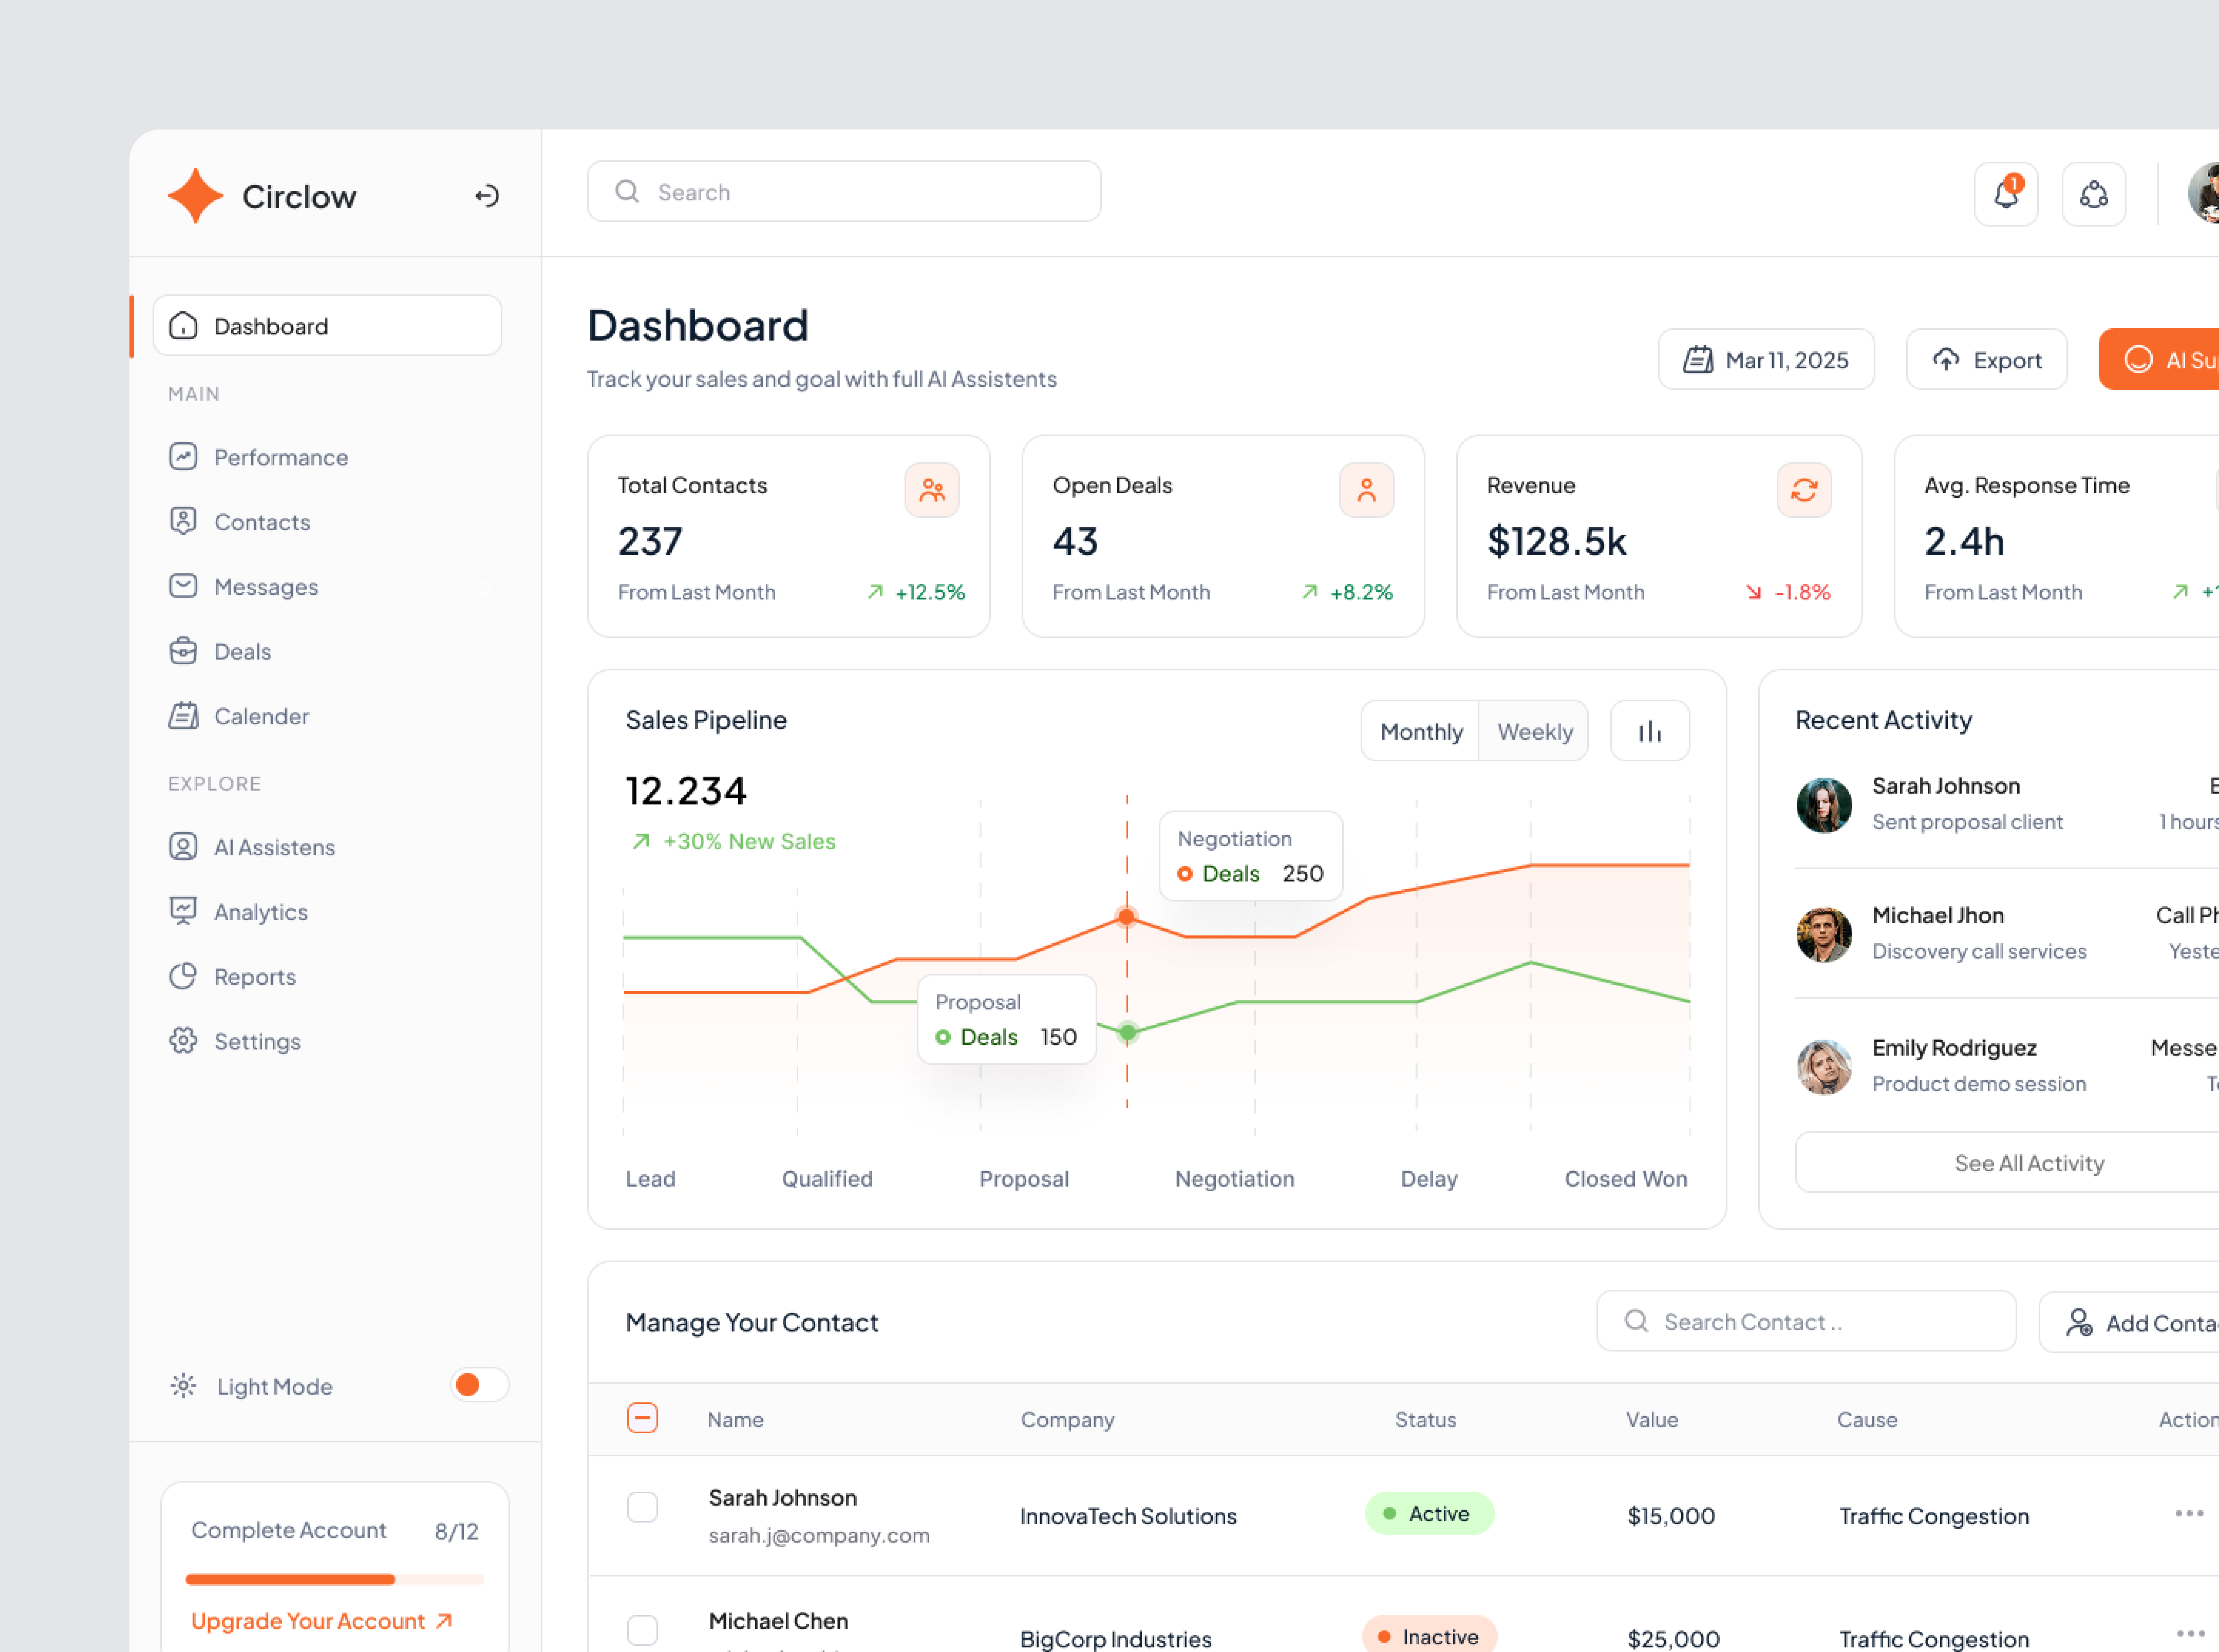Open the Mar 11, 2025 date selector
The width and height of the screenshot is (2219, 1652).
click(x=1766, y=359)
